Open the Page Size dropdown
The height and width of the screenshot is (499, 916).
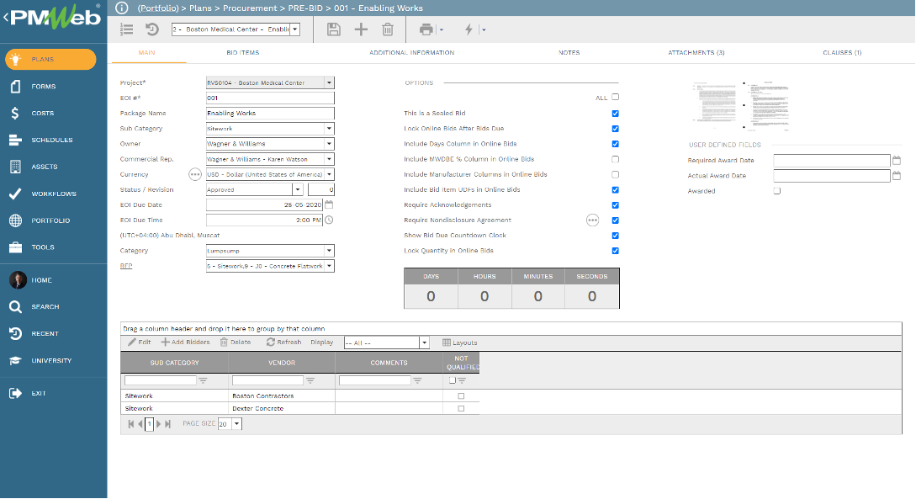(236, 423)
